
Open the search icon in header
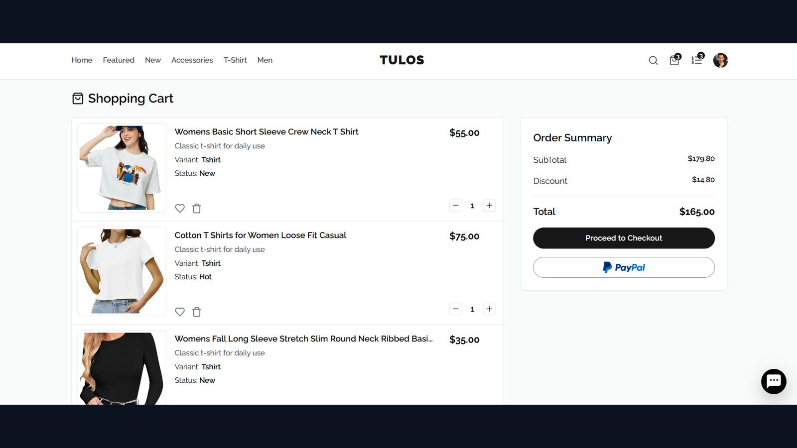(653, 60)
